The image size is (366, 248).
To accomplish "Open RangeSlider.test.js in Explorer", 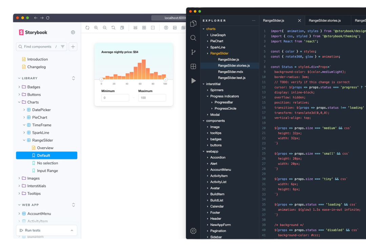I will [x=231, y=78].
